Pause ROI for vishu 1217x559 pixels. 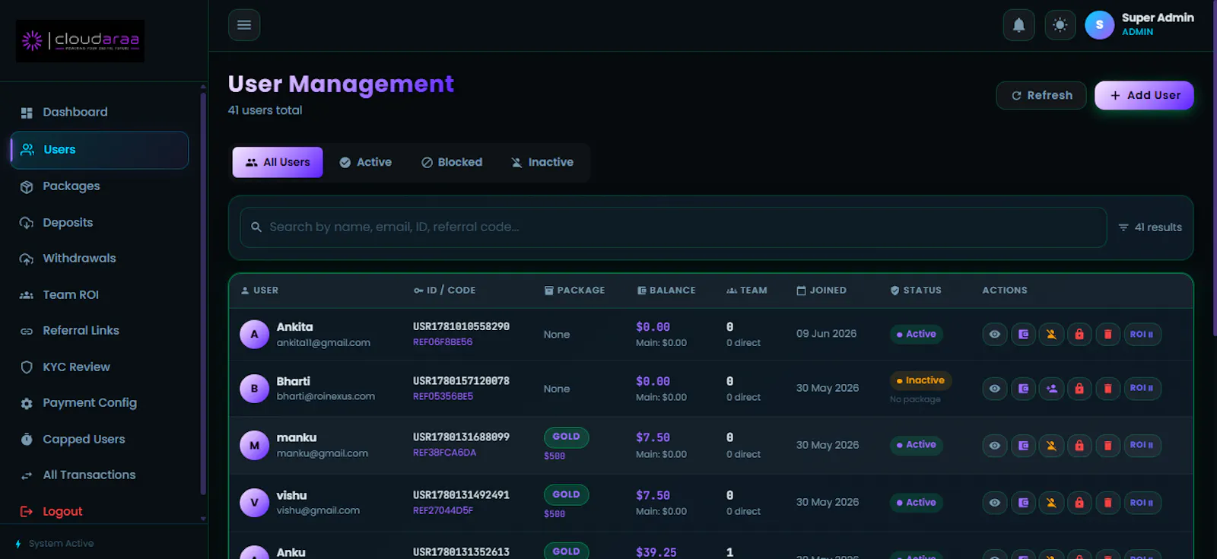(x=1142, y=503)
